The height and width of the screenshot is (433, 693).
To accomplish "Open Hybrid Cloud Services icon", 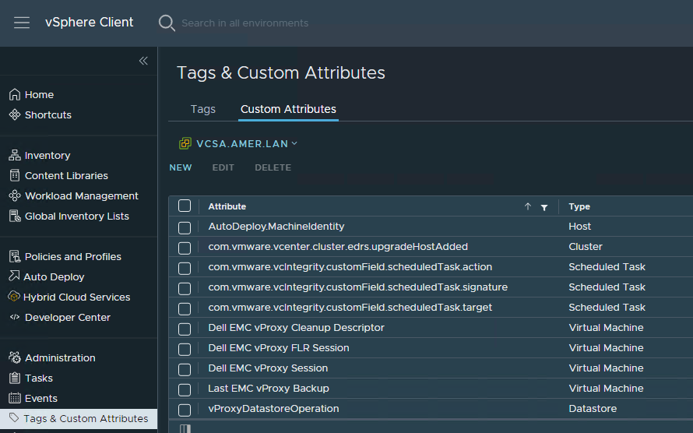I will click(15, 297).
